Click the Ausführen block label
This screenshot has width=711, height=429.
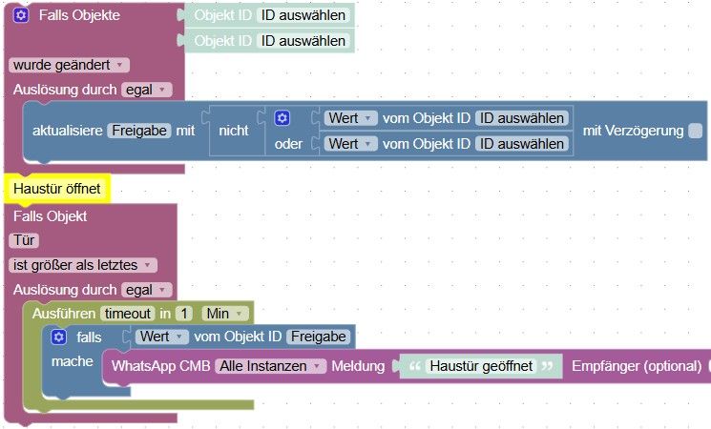(64, 314)
